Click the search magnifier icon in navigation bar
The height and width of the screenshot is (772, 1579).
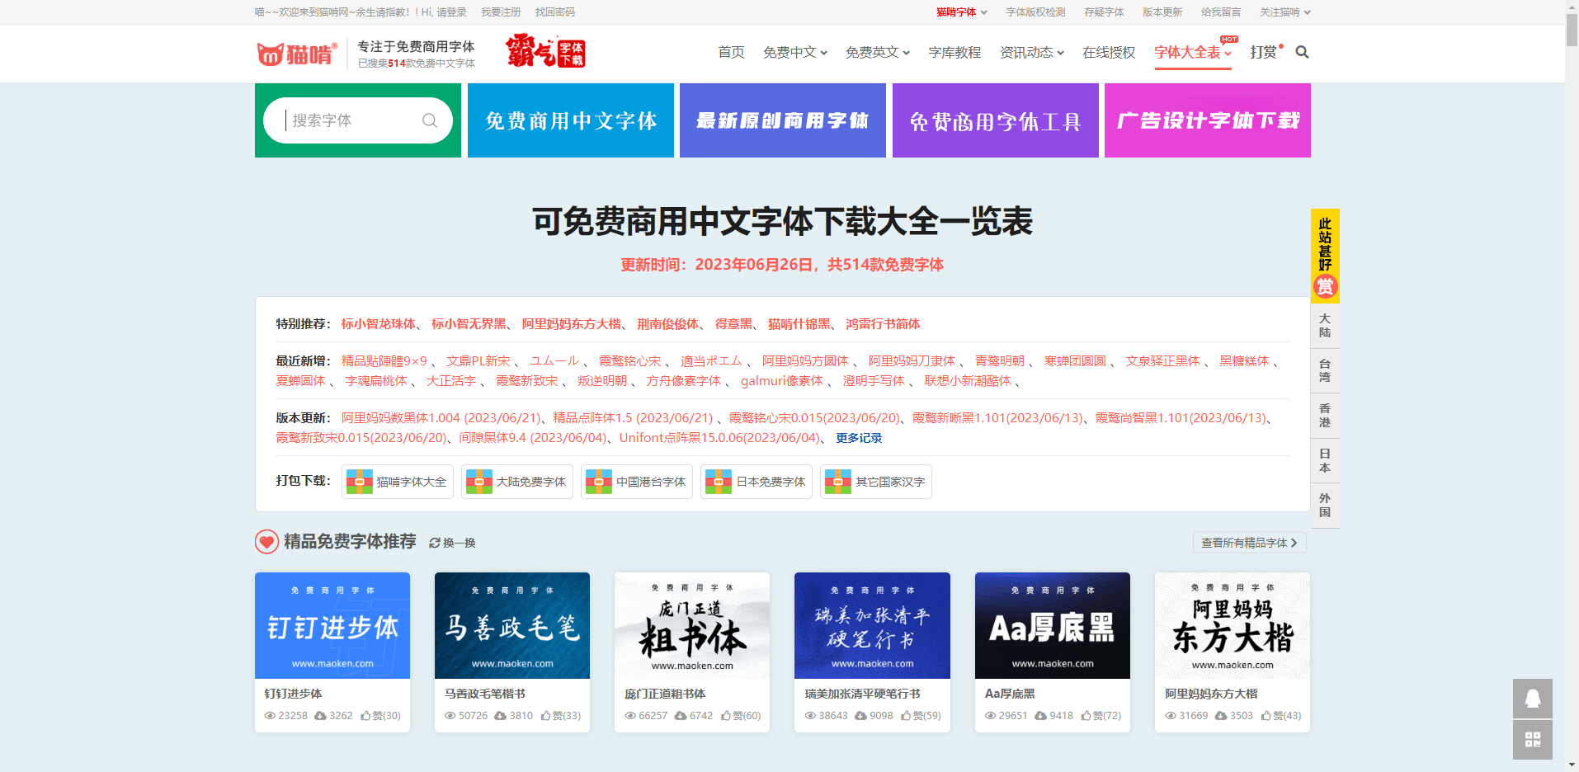coord(1302,52)
